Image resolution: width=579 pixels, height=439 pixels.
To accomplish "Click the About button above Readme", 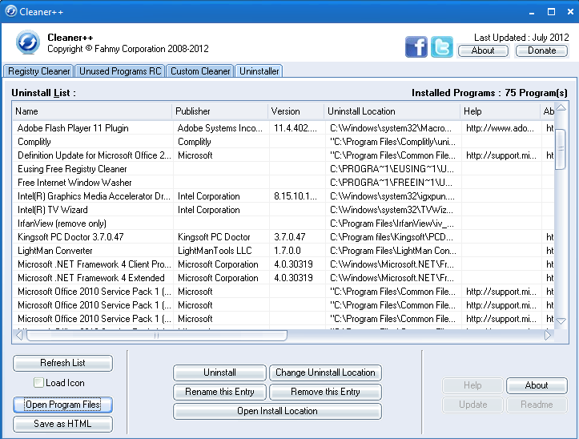I will (x=537, y=385).
